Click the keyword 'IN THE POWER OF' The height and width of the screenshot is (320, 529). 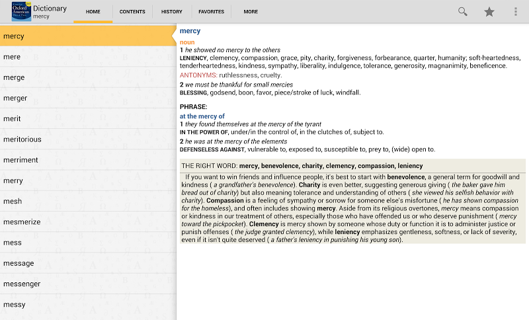204,132
